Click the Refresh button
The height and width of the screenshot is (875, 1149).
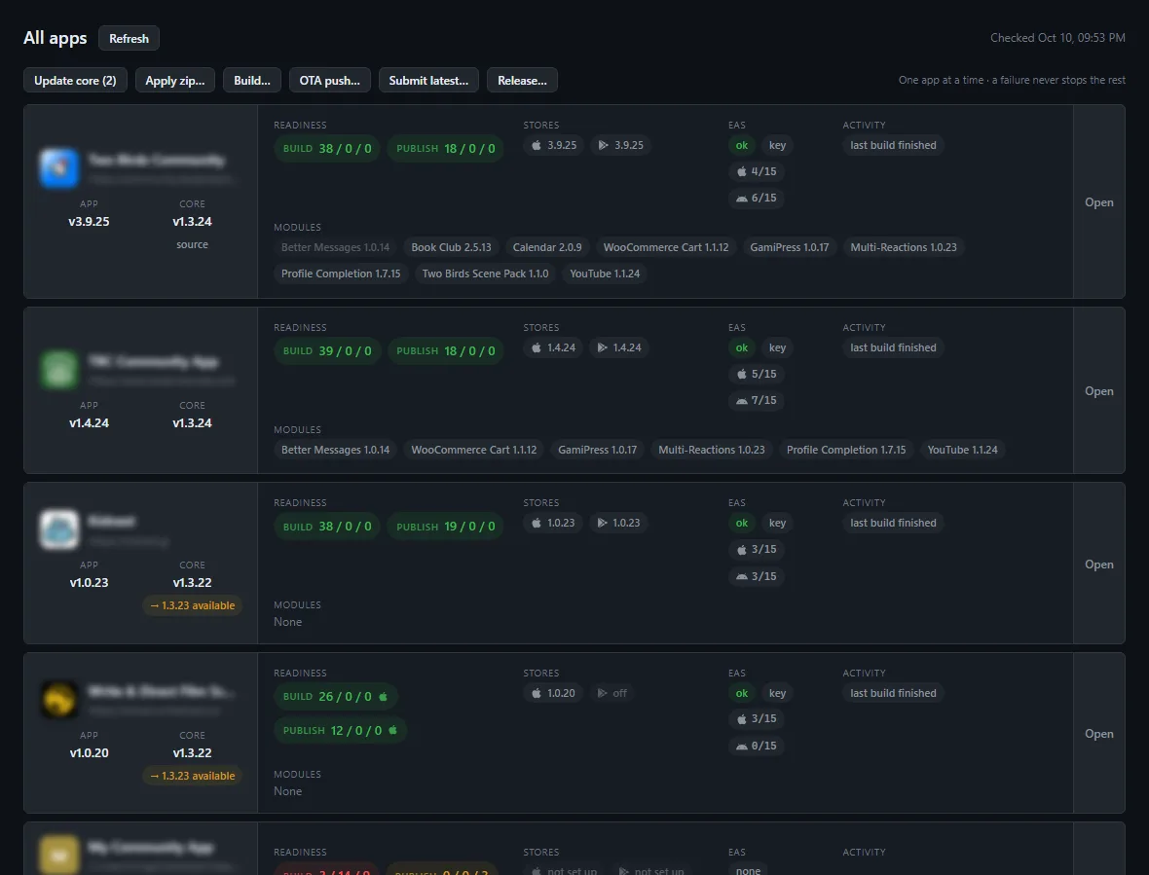[129, 38]
